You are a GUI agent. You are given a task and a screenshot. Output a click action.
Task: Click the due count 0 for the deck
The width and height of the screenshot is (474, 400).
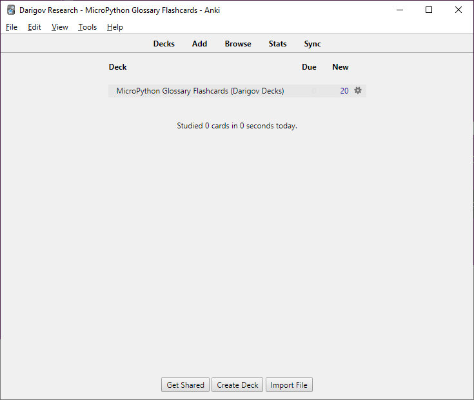click(x=314, y=91)
